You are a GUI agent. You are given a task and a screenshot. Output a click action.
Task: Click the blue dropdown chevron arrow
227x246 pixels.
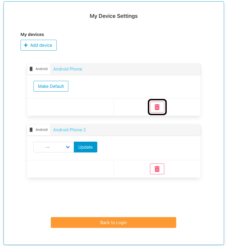click(x=68, y=147)
